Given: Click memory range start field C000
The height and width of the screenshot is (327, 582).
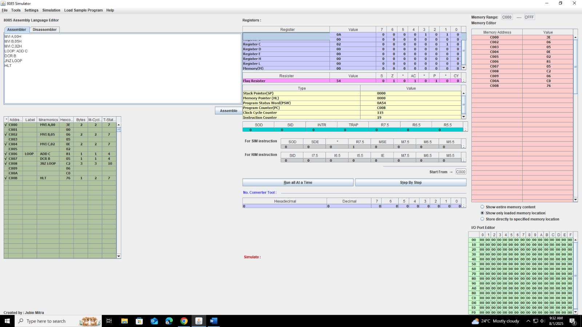Looking at the screenshot, I should click(x=507, y=17).
